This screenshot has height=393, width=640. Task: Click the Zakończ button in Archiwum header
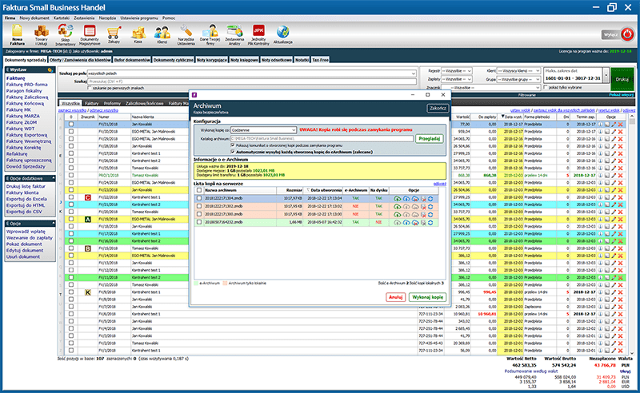pyautogui.click(x=438, y=108)
